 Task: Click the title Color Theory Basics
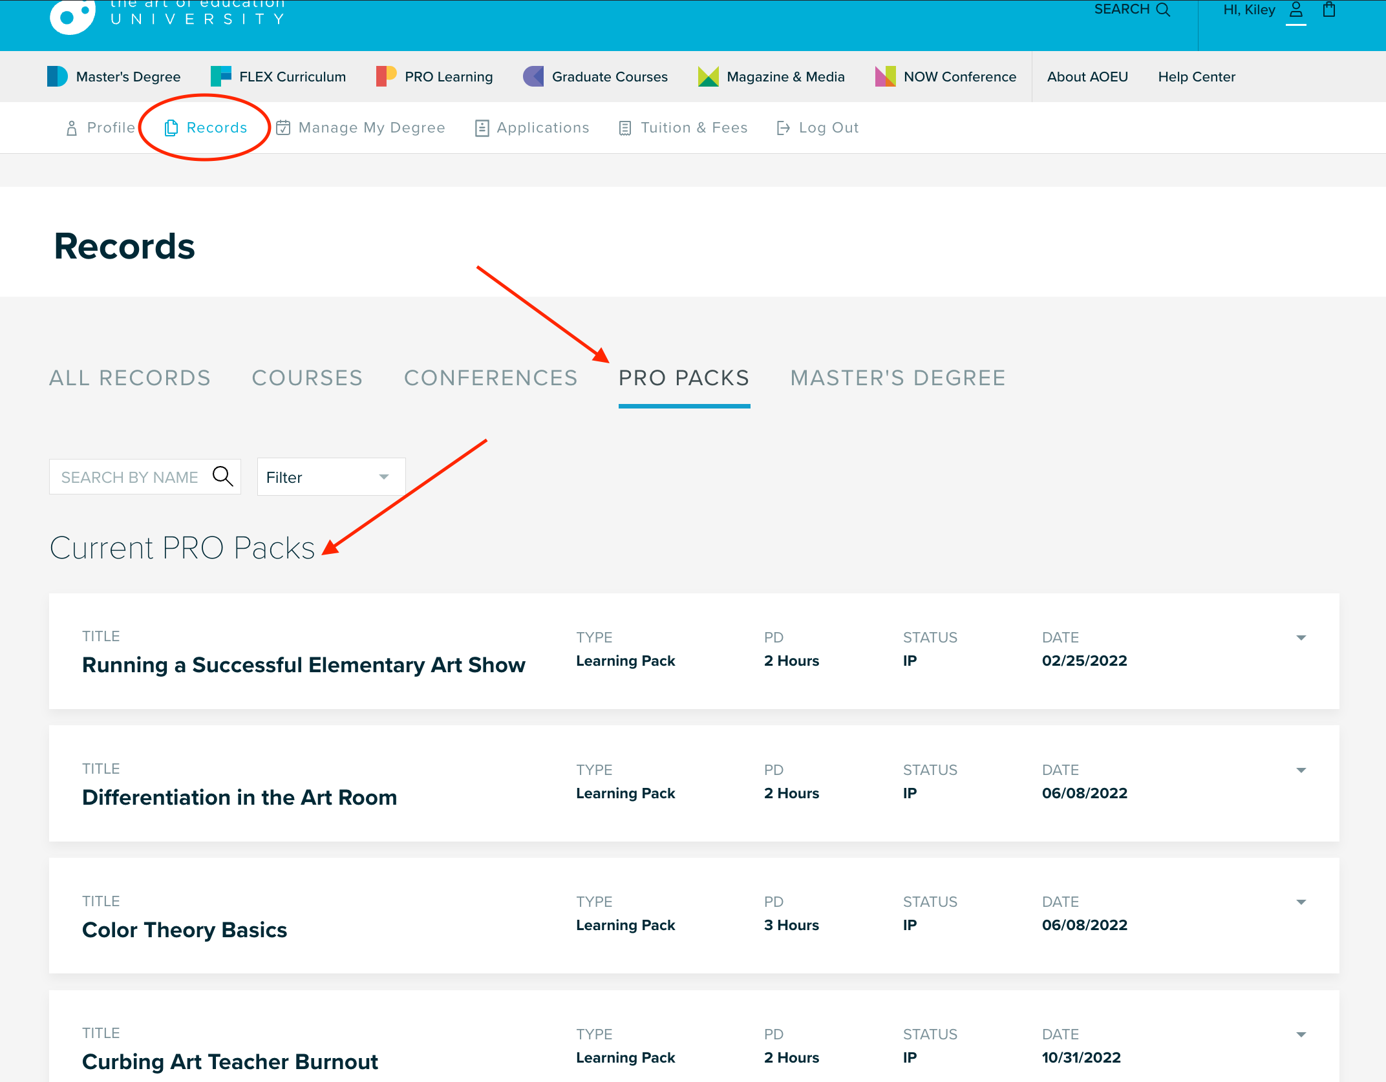coord(184,930)
